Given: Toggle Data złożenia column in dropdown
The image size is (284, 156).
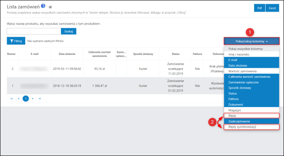Looking at the screenshot, I should (252, 65).
